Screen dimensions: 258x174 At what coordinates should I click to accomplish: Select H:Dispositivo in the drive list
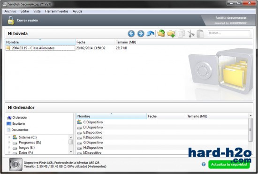[x=93, y=148]
